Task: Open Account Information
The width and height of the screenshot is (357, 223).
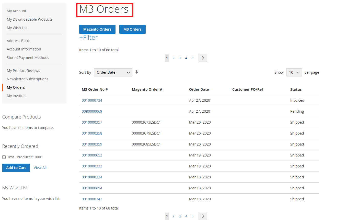Action: 24,49
